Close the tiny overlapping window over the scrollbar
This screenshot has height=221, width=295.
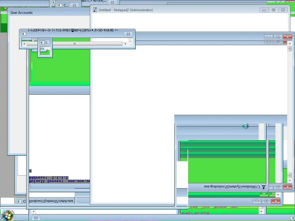(46, 43)
